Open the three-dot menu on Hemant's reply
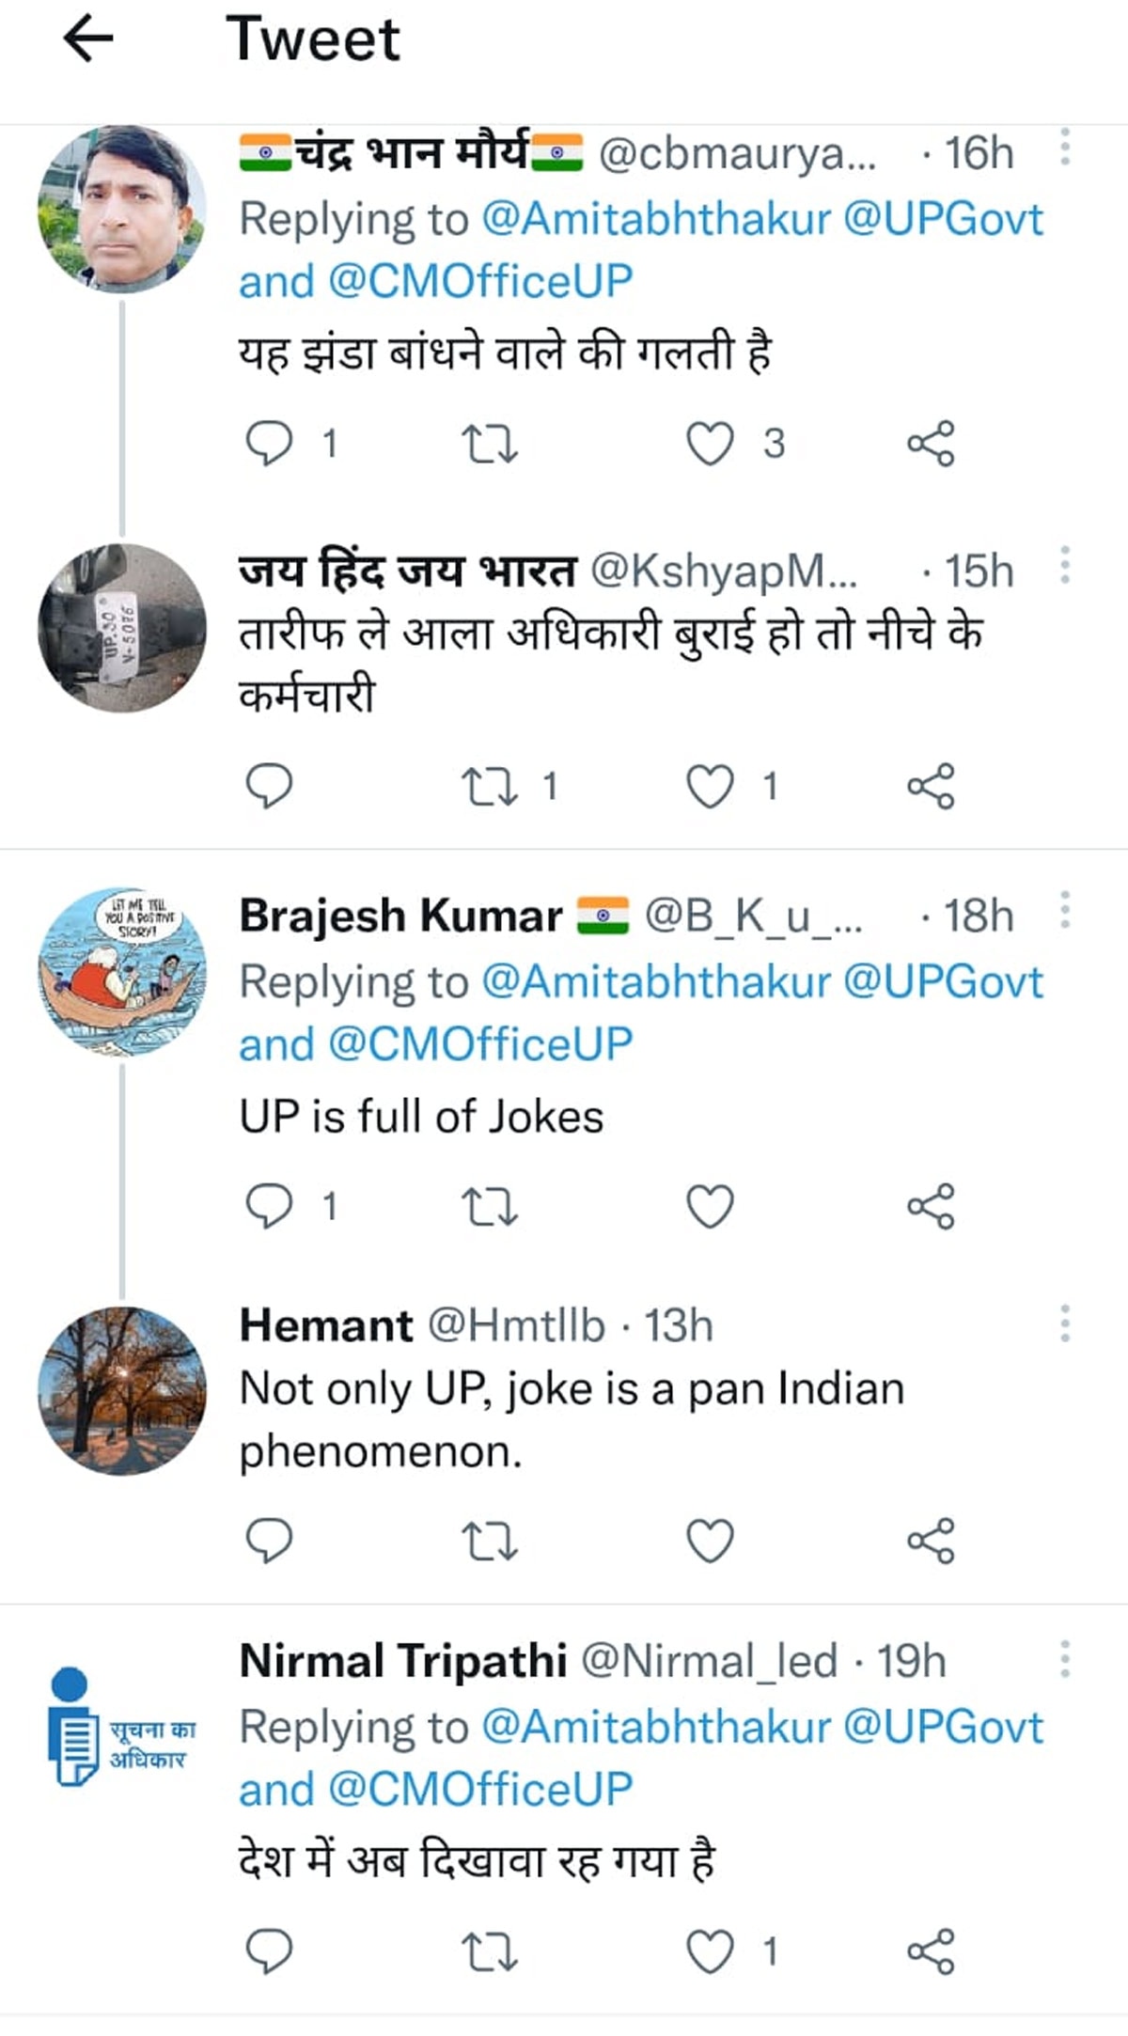Viewport: 1128px width, 2036px height. (x=1065, y=1321)
